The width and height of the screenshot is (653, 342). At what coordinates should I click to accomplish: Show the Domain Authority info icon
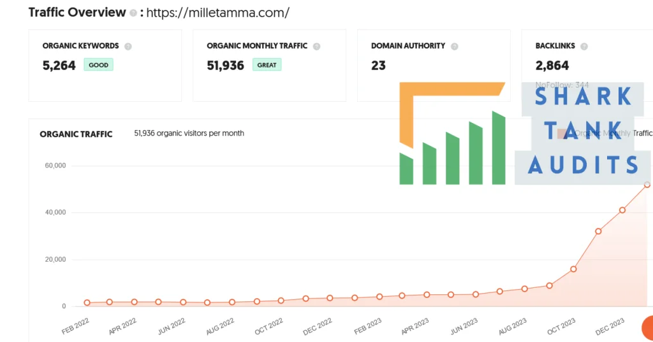pyautogui.click(x=454, y=46)
